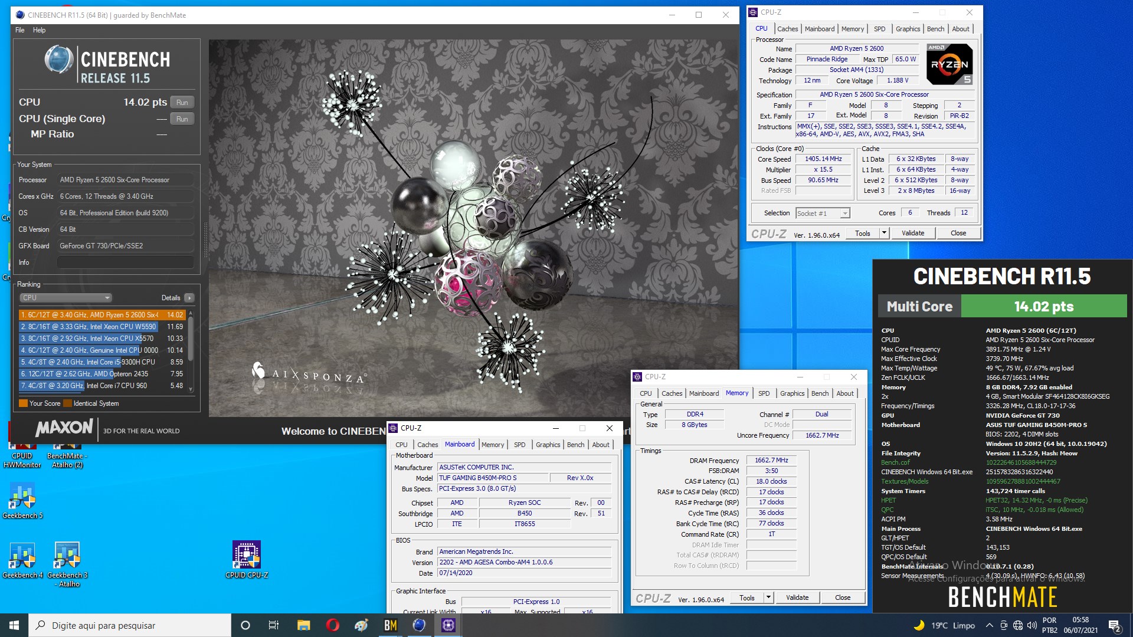This screenshot has height=637, width=1133.
Task: Open the paint palette app on the taskbar
Action: (361, 625)
